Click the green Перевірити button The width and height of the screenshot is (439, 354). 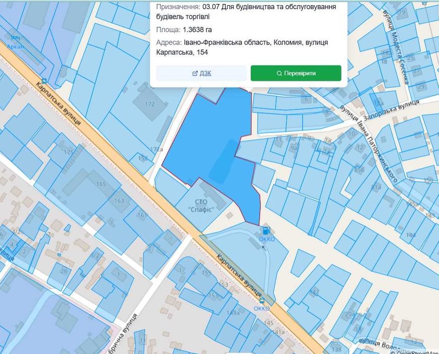click(x=296, y=73)
